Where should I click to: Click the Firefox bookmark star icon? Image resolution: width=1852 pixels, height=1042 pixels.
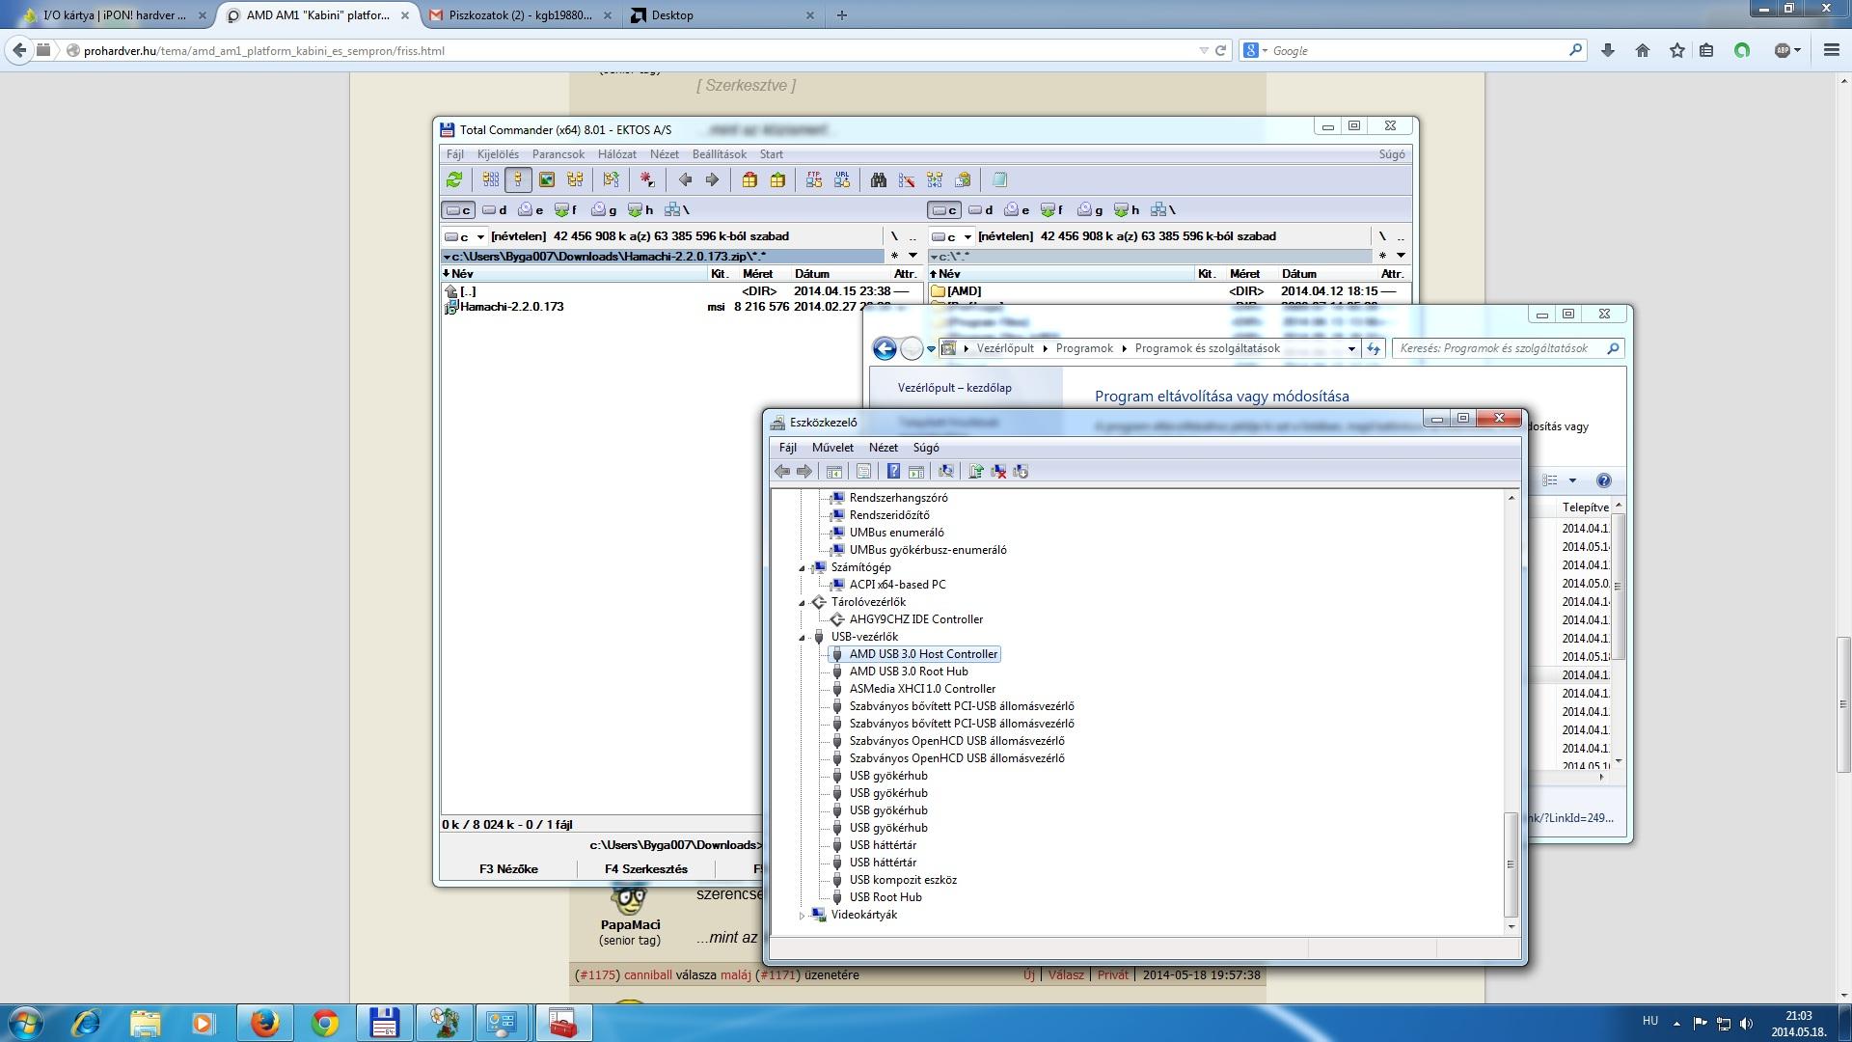click(1677, 50)
